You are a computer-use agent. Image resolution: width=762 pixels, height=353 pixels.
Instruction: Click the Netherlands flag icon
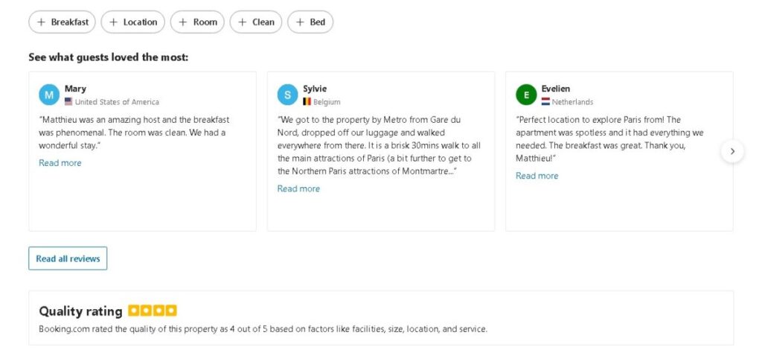click(x=545, y=101)
